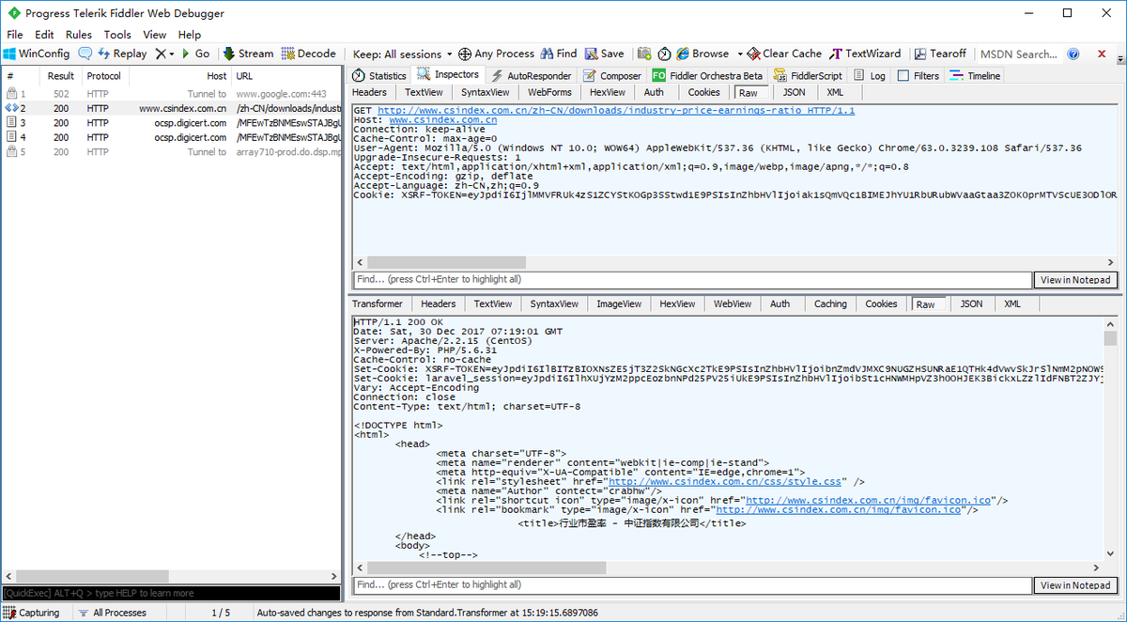Open the Composer tab
This screenshot has width=1127, height=622.
pyautogui.click(x=612, y=75)
